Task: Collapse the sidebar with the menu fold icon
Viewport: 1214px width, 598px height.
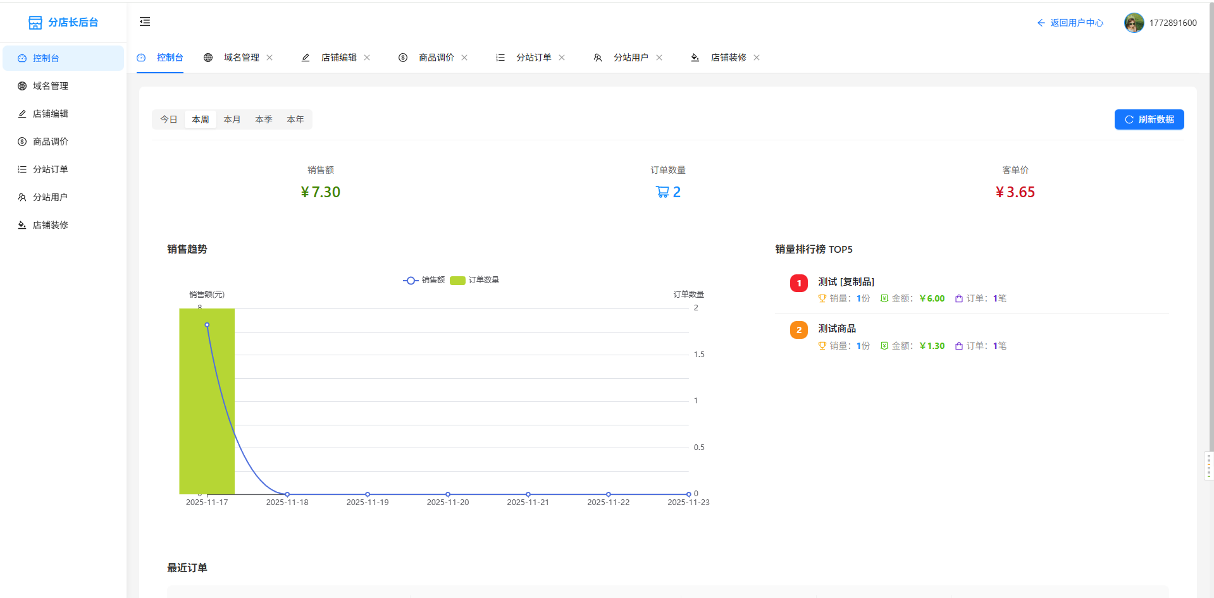Action: 145,22
